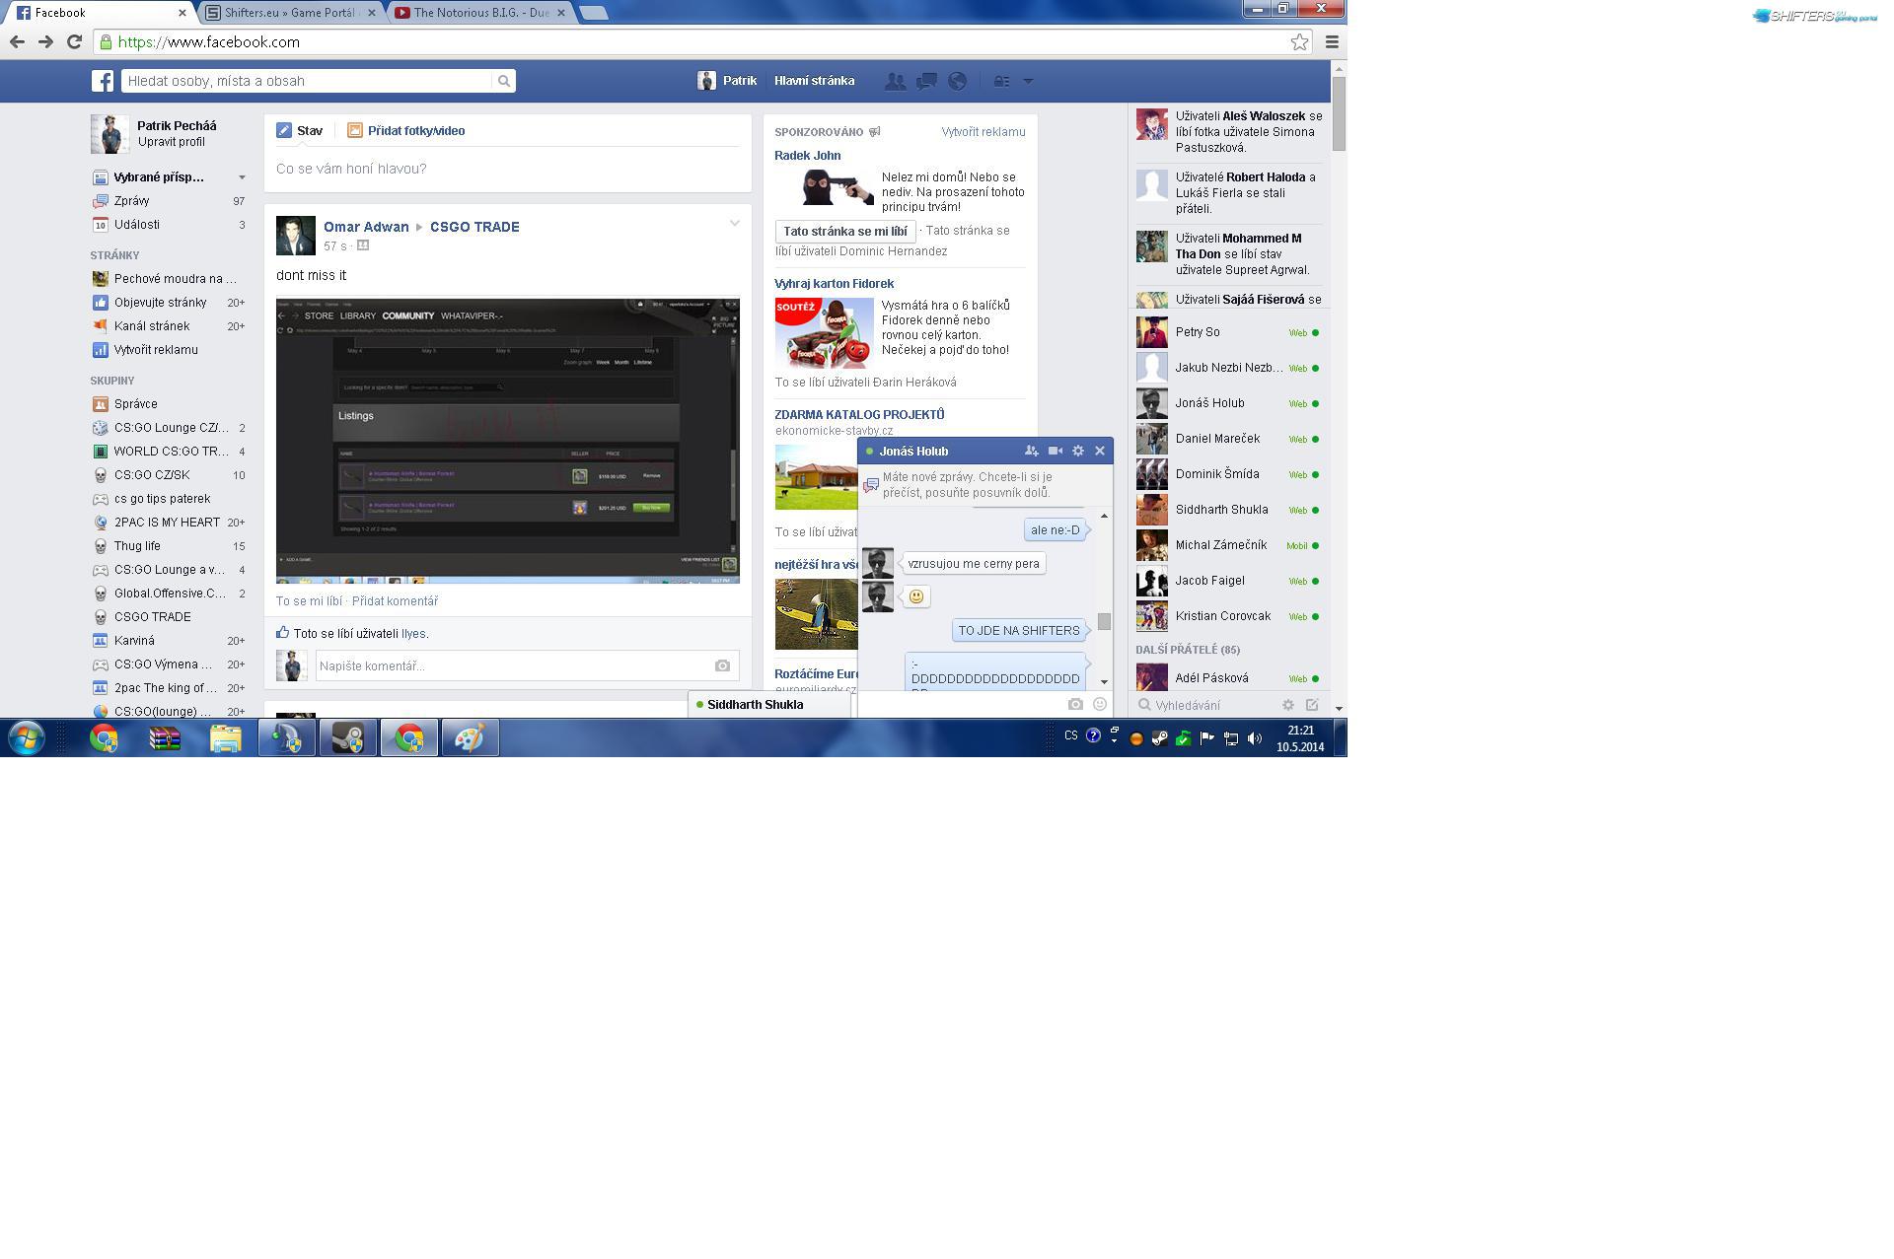This screenshot has height=1259, width=1894.
Task: Reload the page with Chrome refresh button
Action: tap(74, 41)
